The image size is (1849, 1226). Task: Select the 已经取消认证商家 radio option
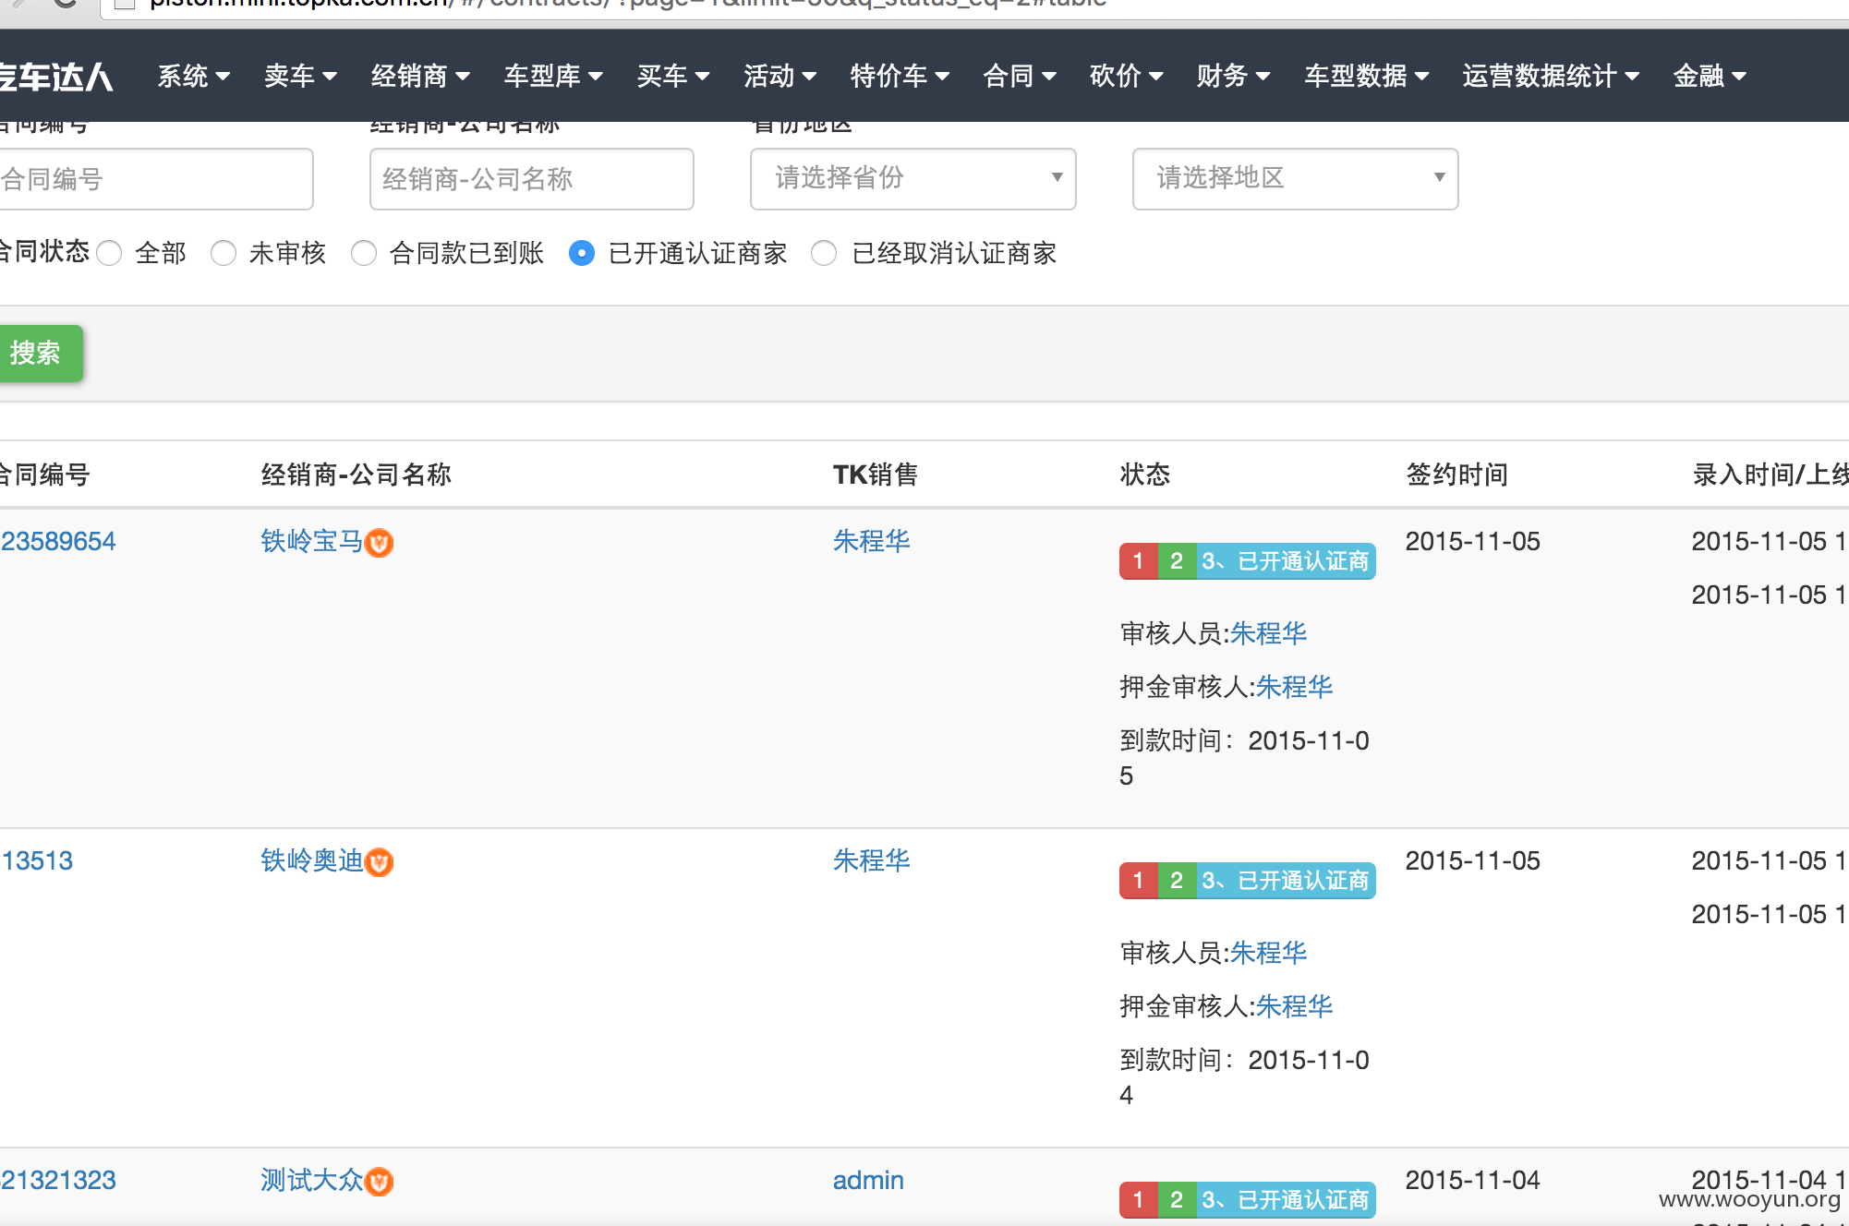[x=824, y=253]
